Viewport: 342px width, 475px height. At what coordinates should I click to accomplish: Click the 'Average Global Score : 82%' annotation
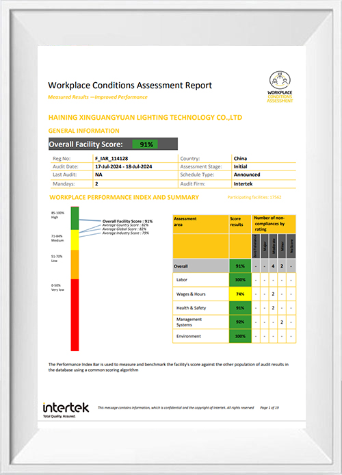124,229
